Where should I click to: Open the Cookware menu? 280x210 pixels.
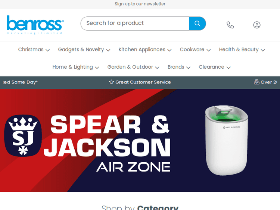195,50
